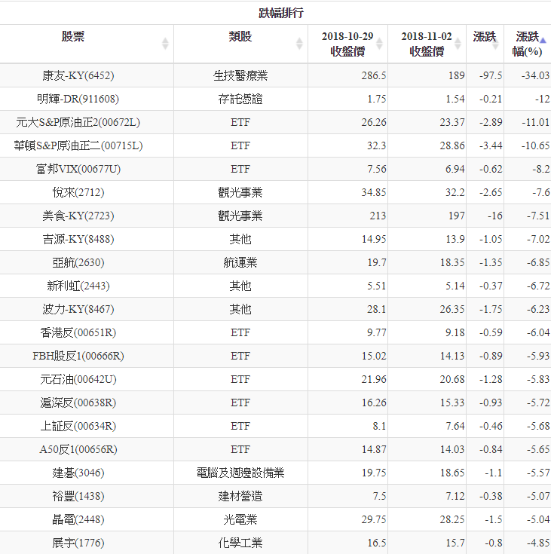Select the 富邦VIX(00677U) stock name
The image size is (551, 554).
(x=78, y=169)
